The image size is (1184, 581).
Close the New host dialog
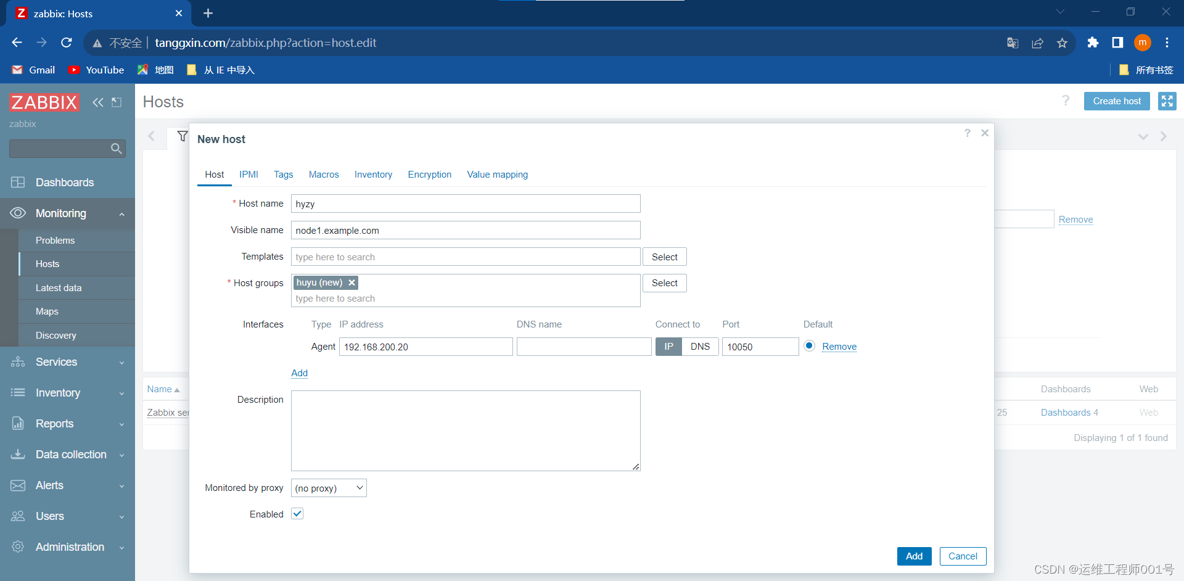click(x=985, y=133)
